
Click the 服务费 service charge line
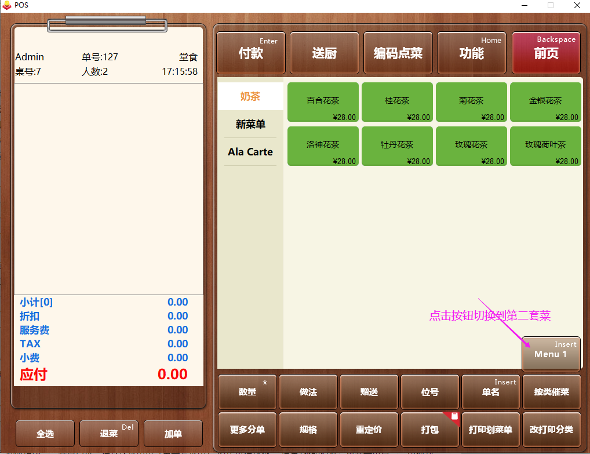[x=104, y=330]
